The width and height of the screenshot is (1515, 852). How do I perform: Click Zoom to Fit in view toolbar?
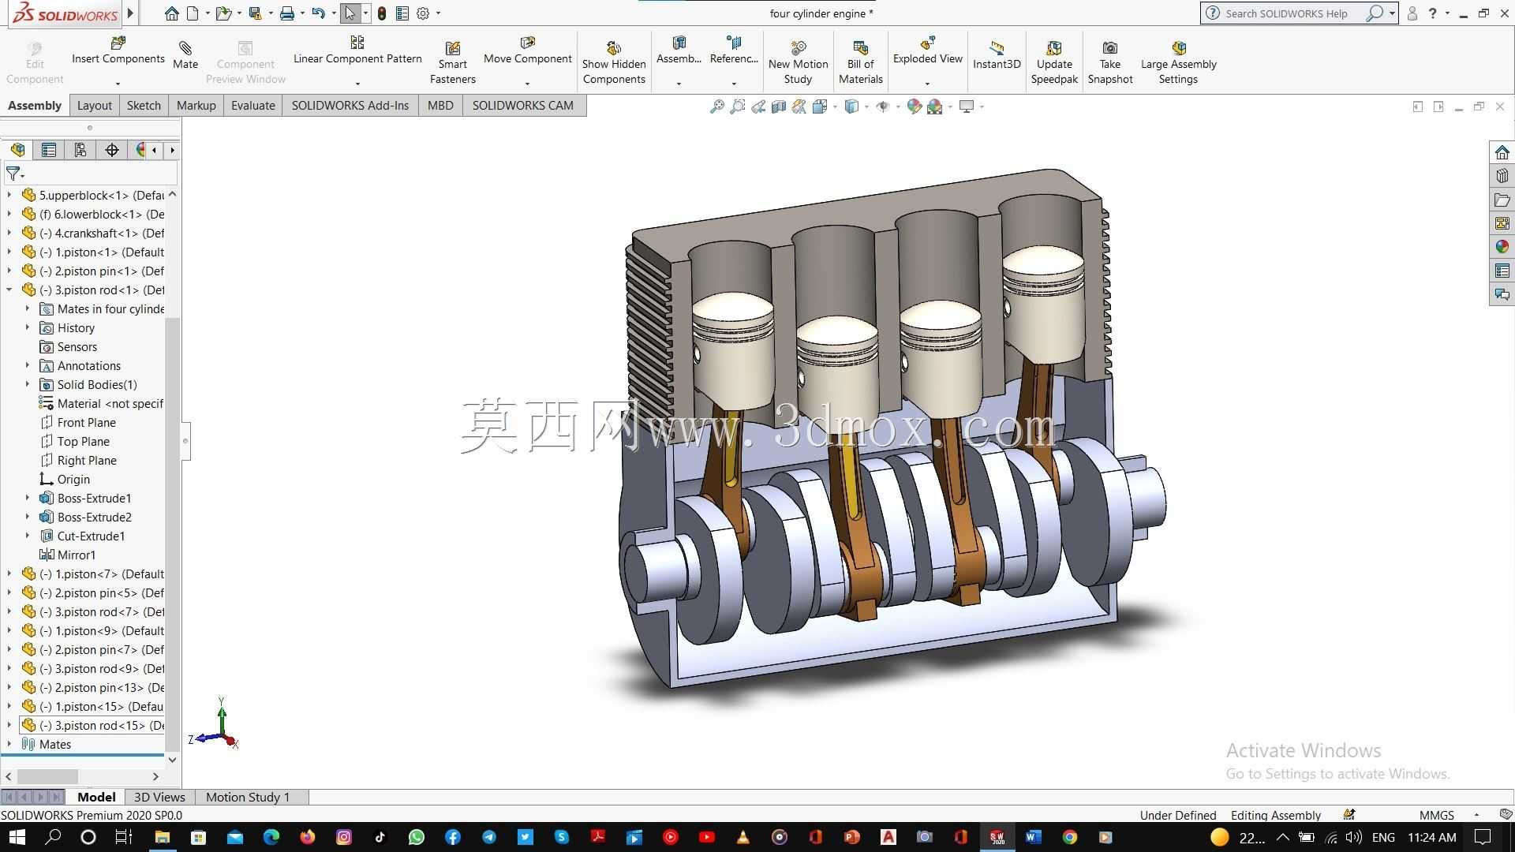[716, 106]
